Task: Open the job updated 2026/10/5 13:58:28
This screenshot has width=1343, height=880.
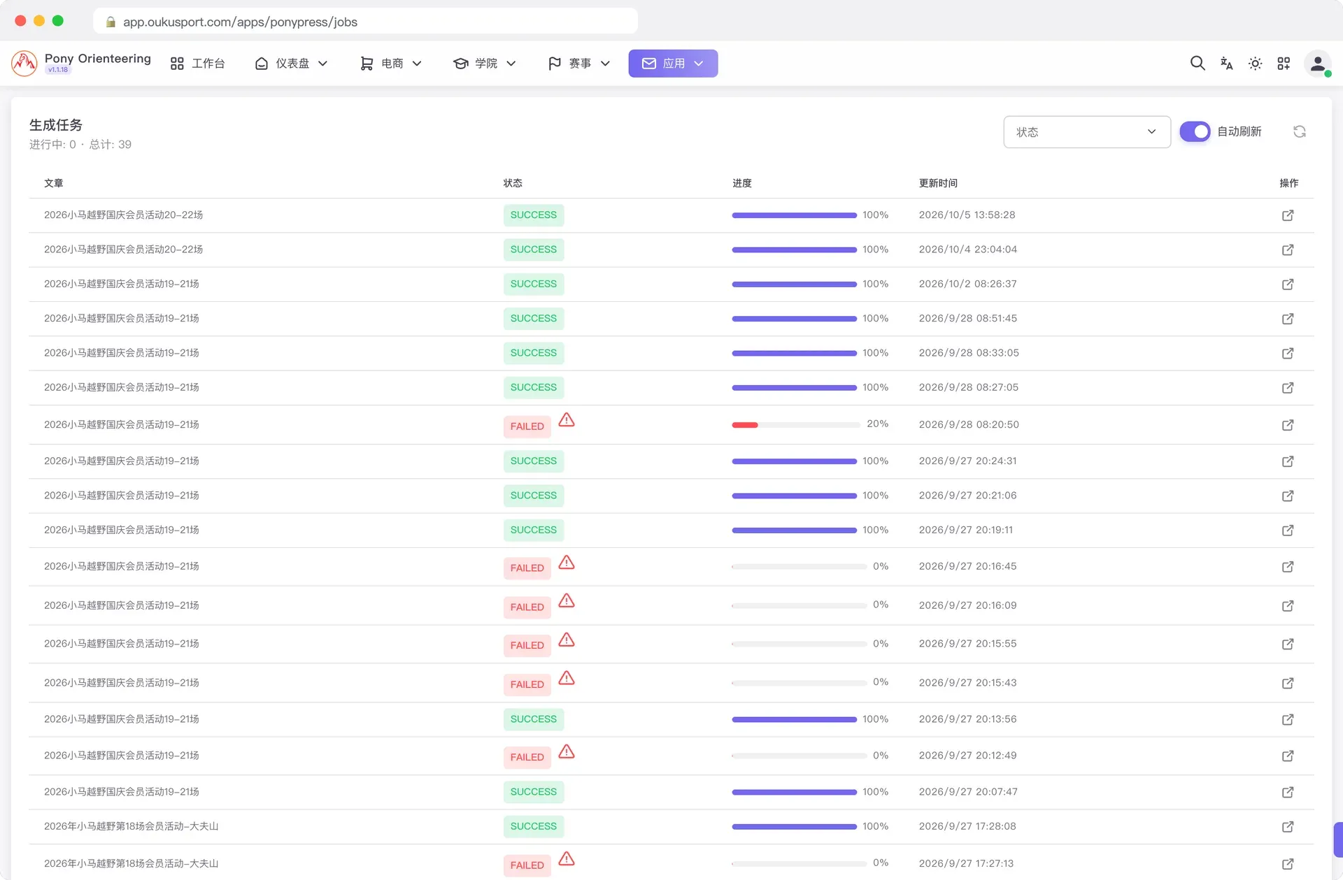Action: tap(1288, 215)
